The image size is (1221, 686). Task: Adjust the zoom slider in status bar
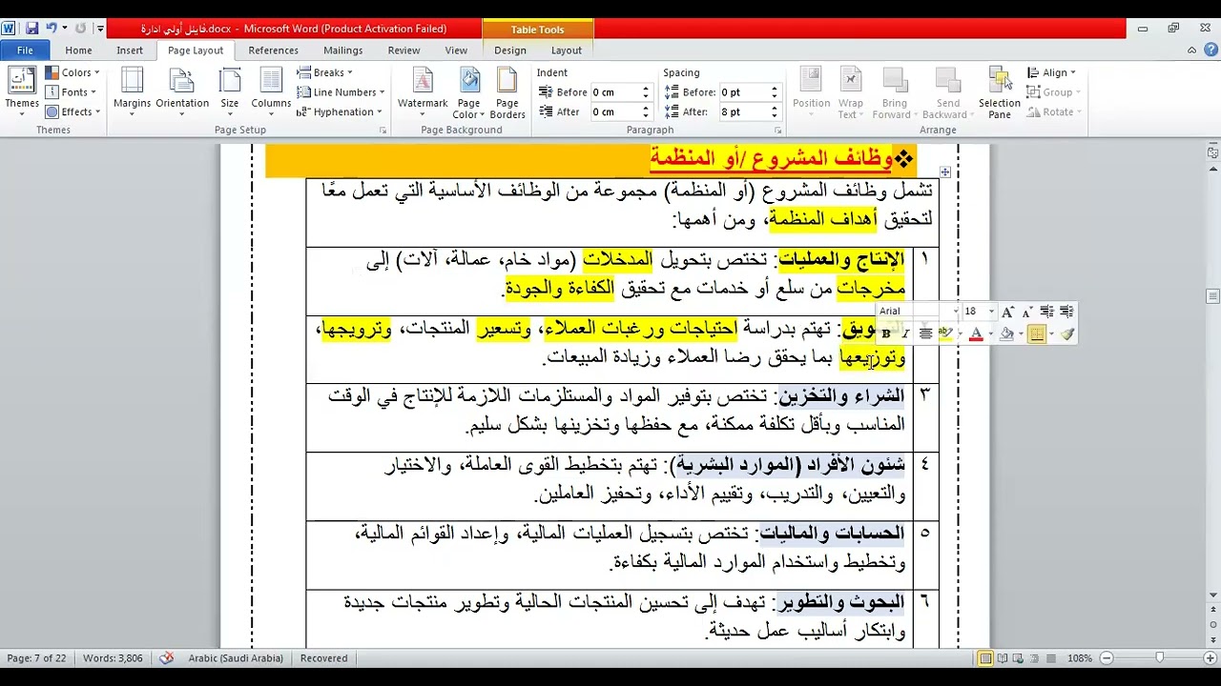[1158, 657]
